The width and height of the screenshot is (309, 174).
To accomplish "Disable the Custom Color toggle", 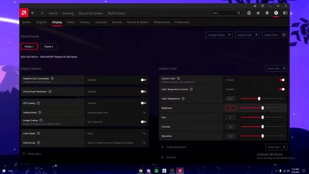I will (282, 80).
